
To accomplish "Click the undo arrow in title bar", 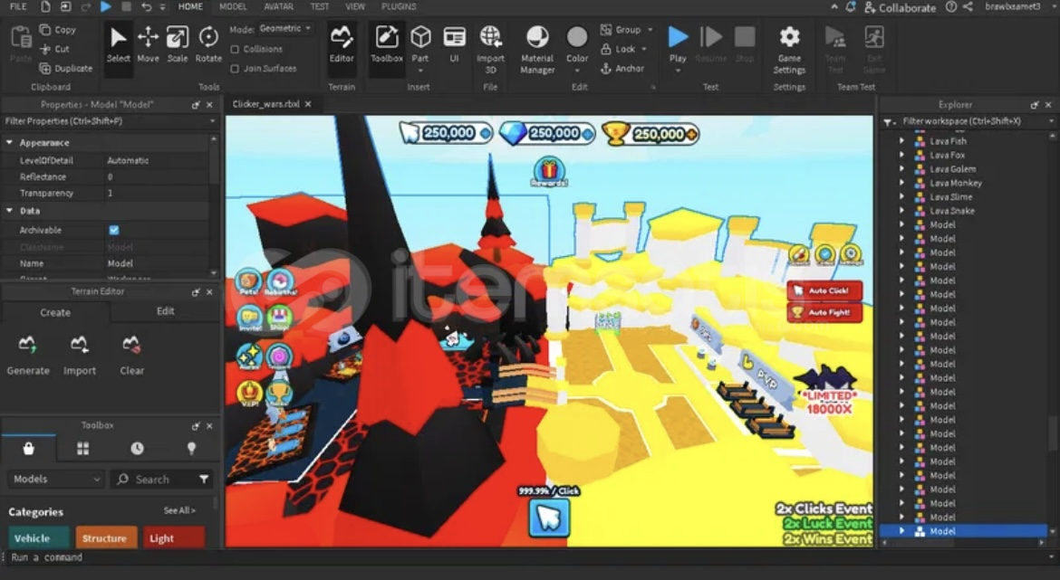I will coord(147,6).
